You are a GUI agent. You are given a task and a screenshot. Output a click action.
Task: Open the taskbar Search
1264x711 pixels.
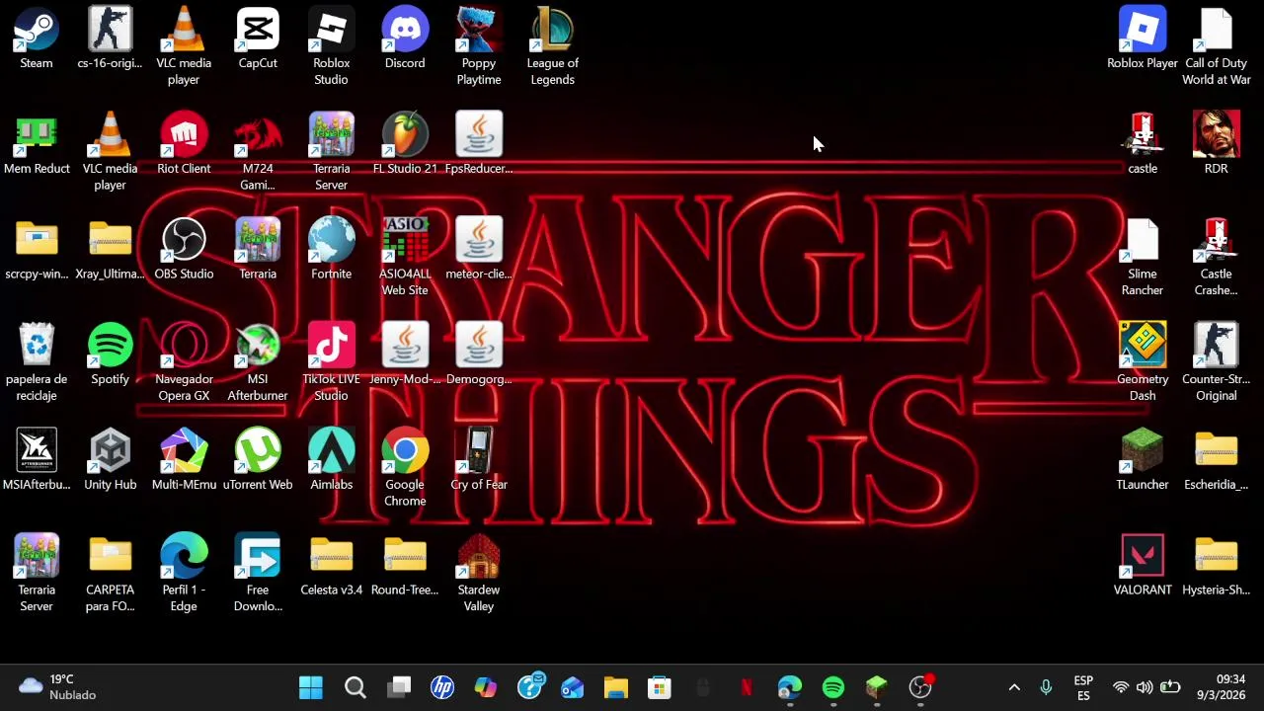355,687
